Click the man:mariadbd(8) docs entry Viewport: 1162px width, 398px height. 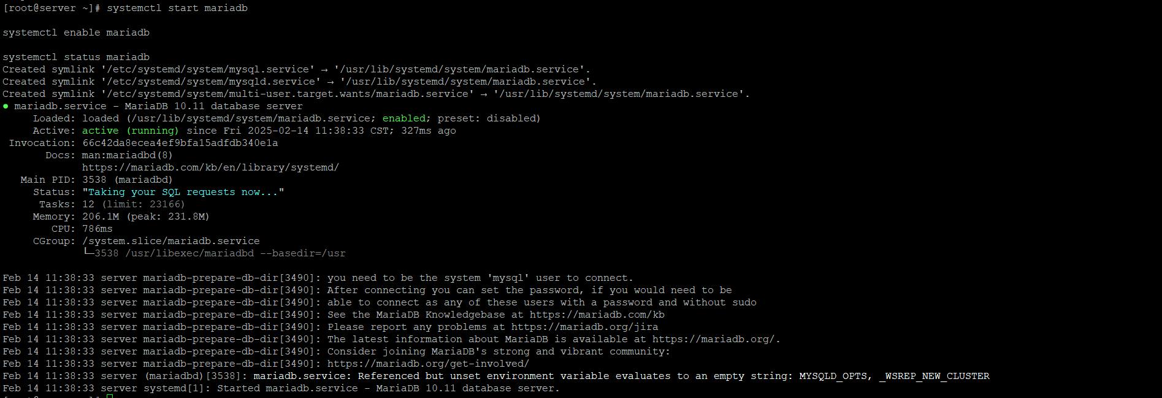[x=128, y=155]
